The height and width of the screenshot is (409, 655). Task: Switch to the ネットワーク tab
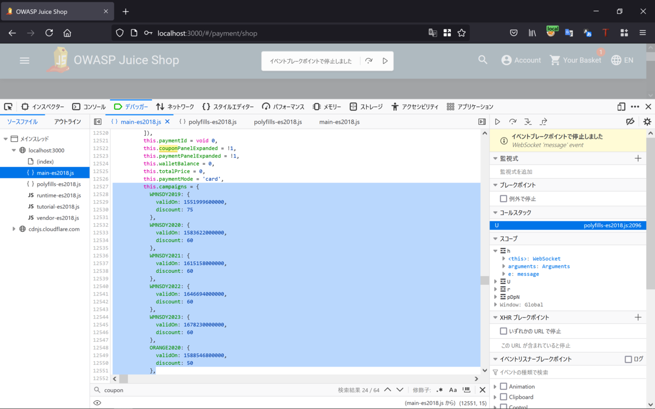(175, 107)
